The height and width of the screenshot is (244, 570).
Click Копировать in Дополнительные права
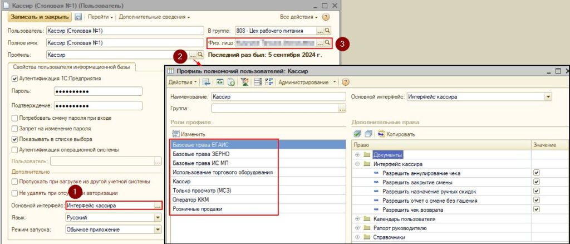(396, 134)
